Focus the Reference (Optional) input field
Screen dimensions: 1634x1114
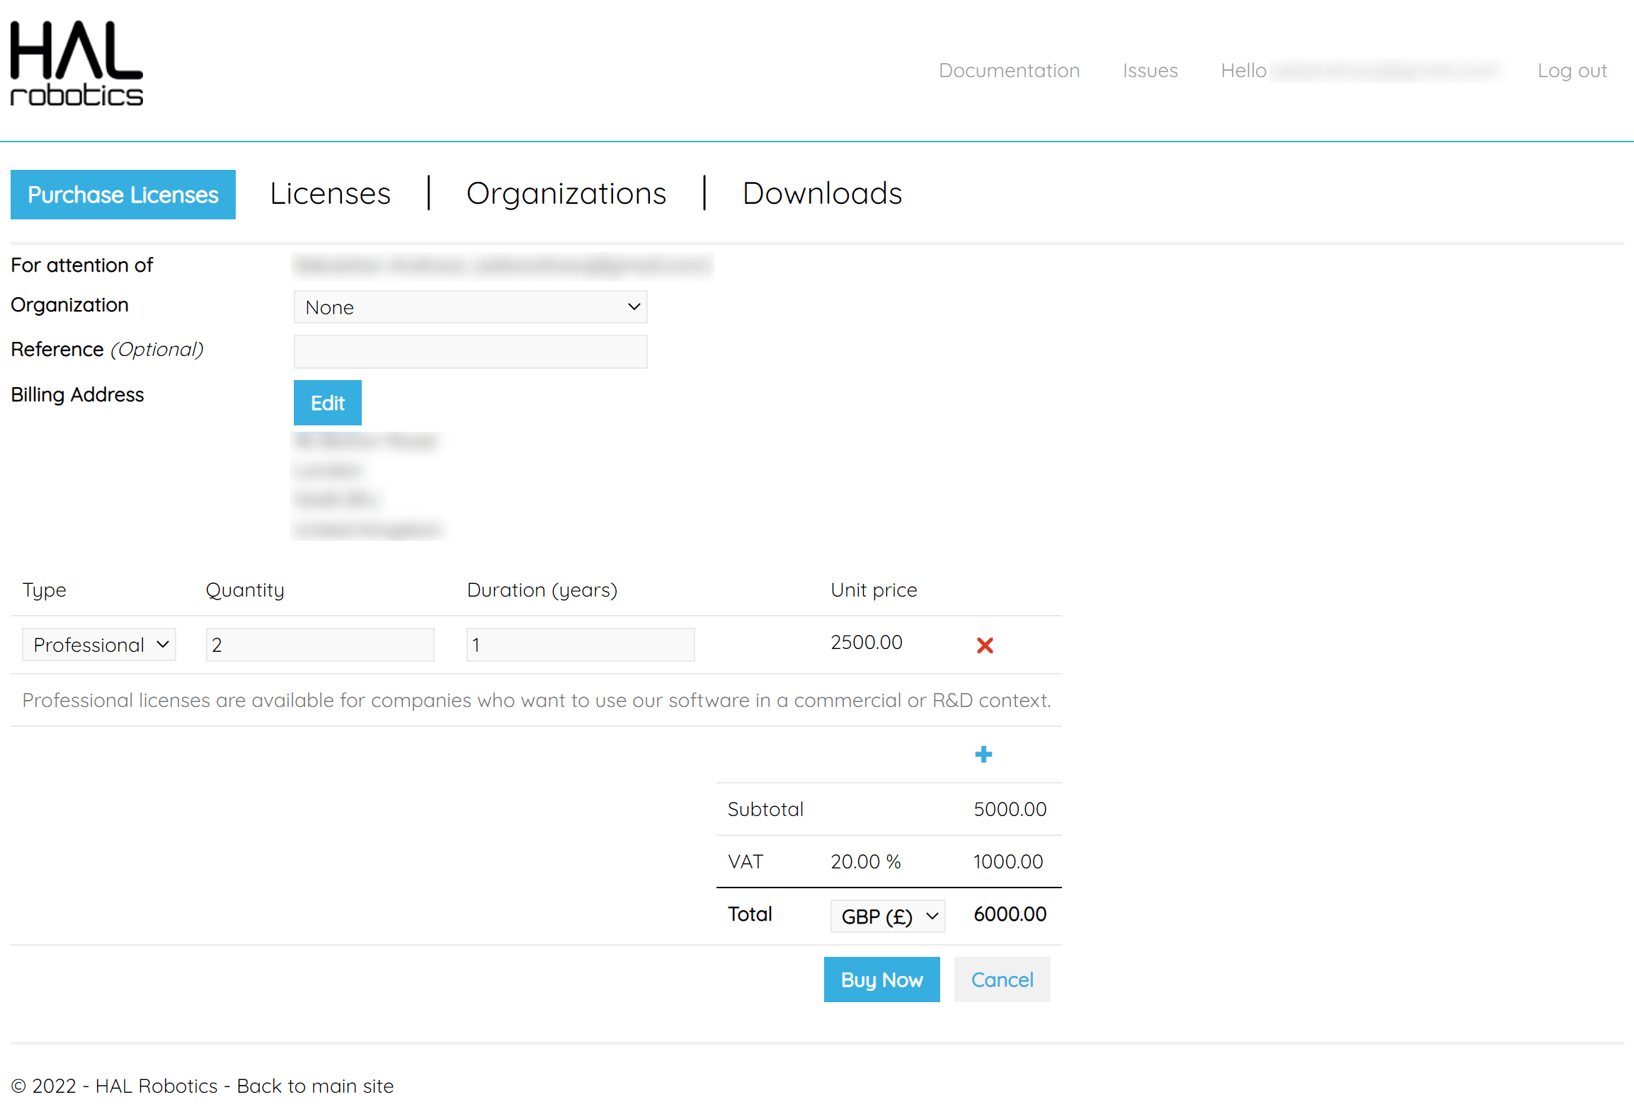tap(470, 352)
